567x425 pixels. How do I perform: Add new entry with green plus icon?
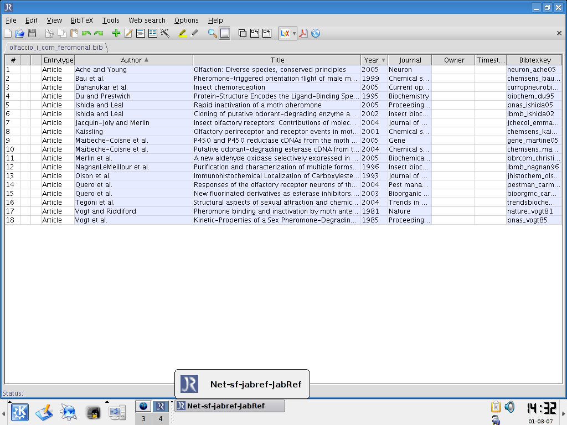pyautogui.click(x=116, y=33)
